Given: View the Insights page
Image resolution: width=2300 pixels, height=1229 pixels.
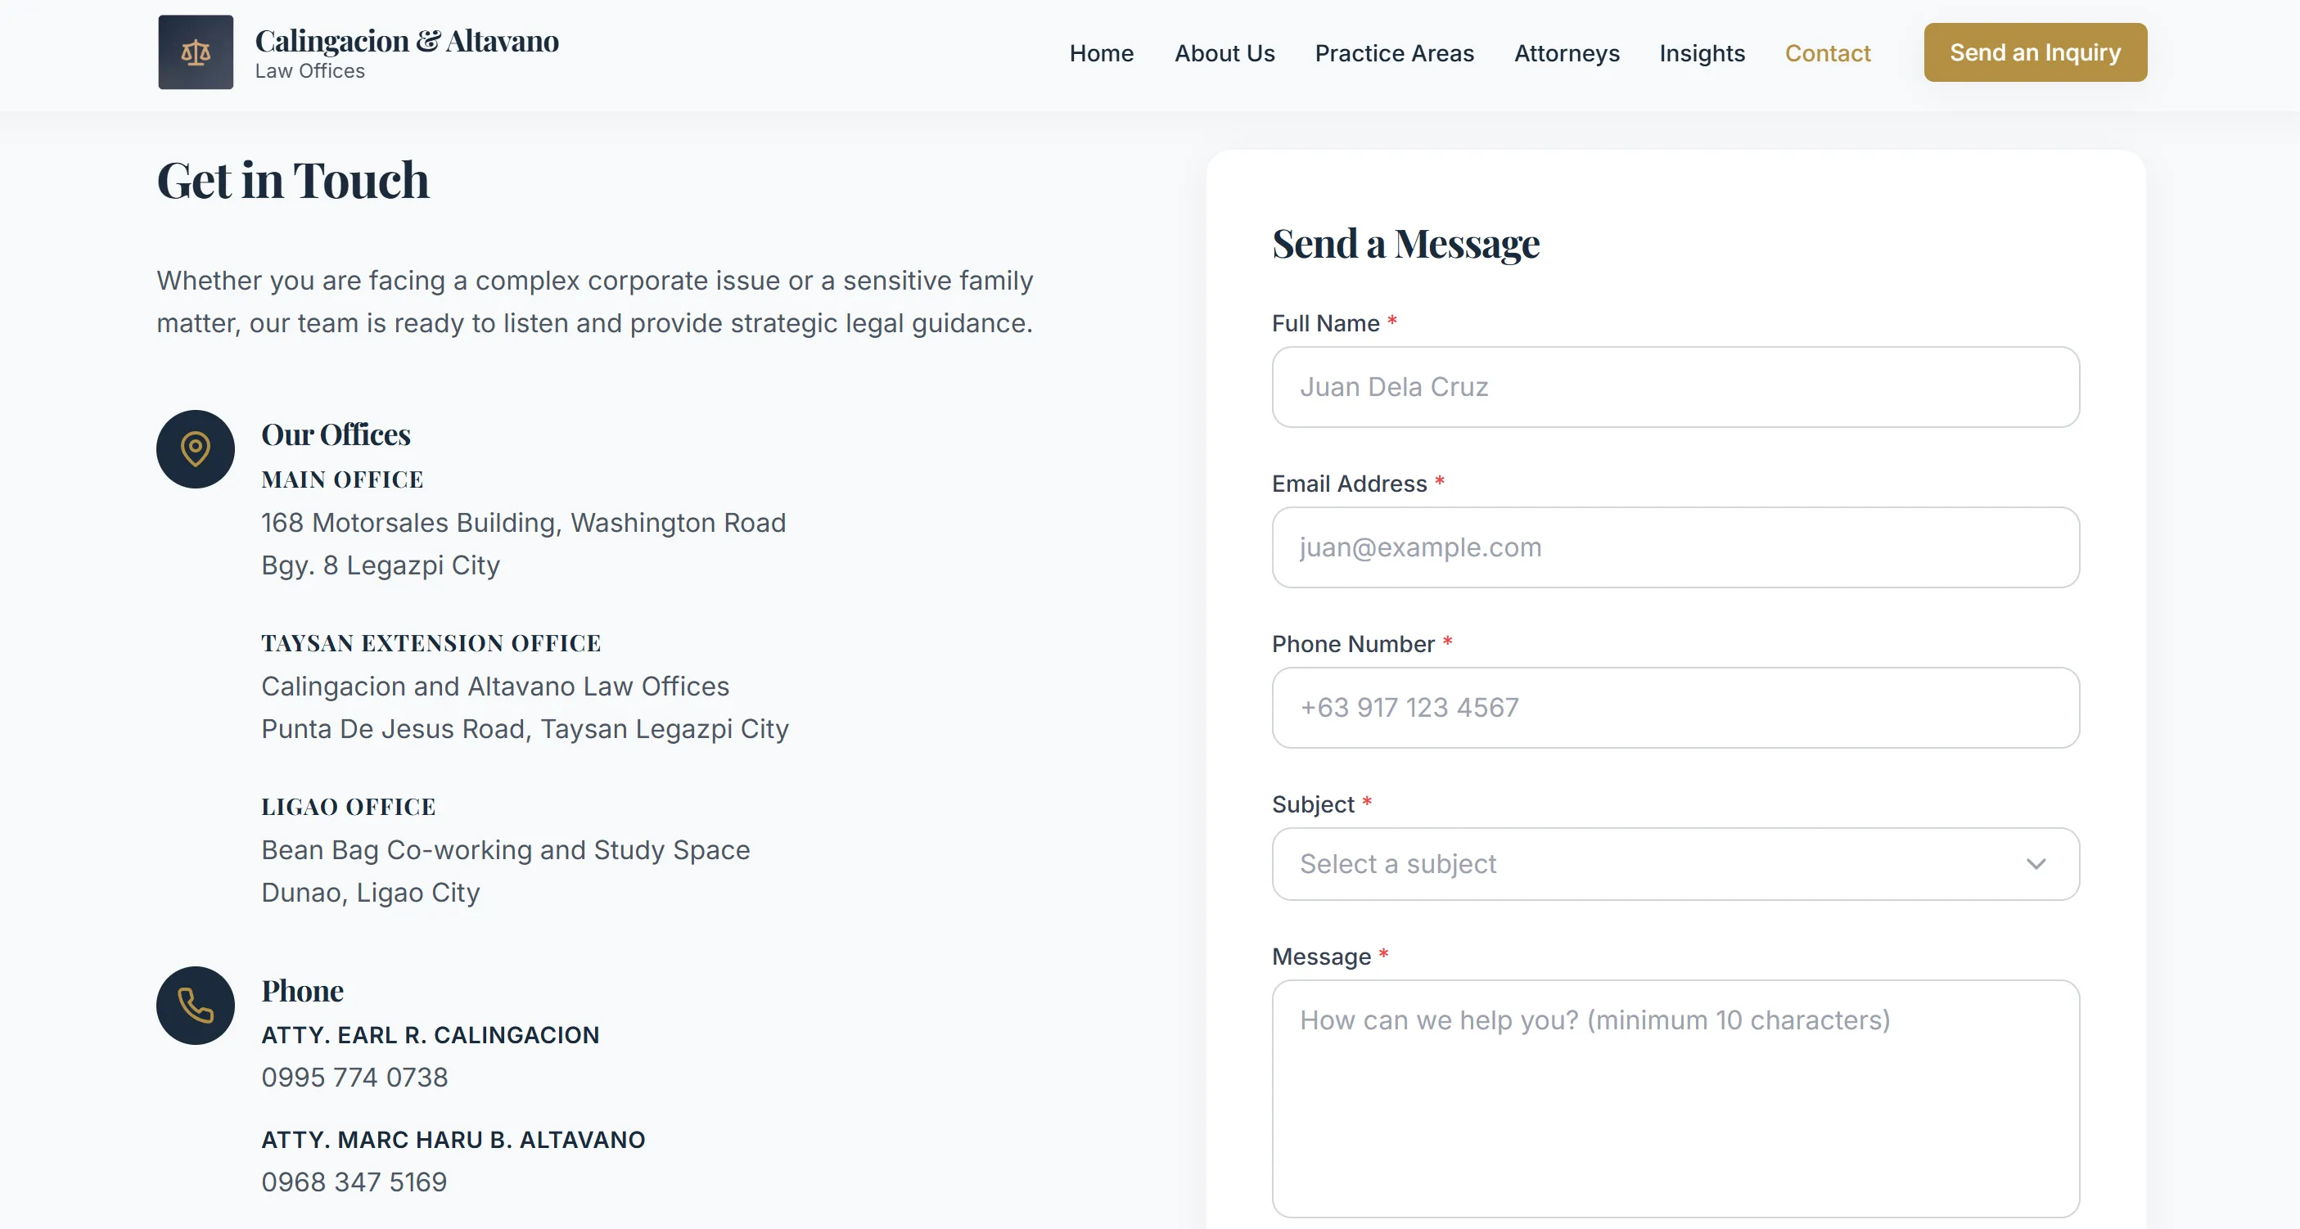Looking at the screenshot, I should (1702, 53).
